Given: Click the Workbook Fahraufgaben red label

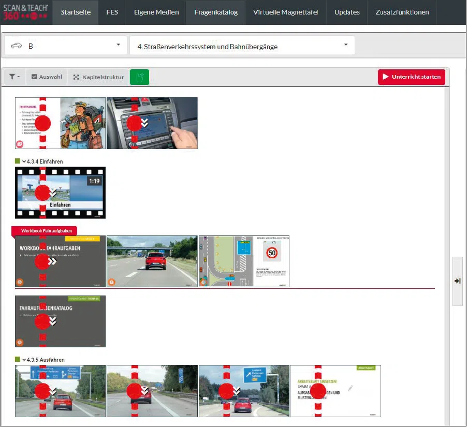Looking at the screenshot, I should 46,230.
